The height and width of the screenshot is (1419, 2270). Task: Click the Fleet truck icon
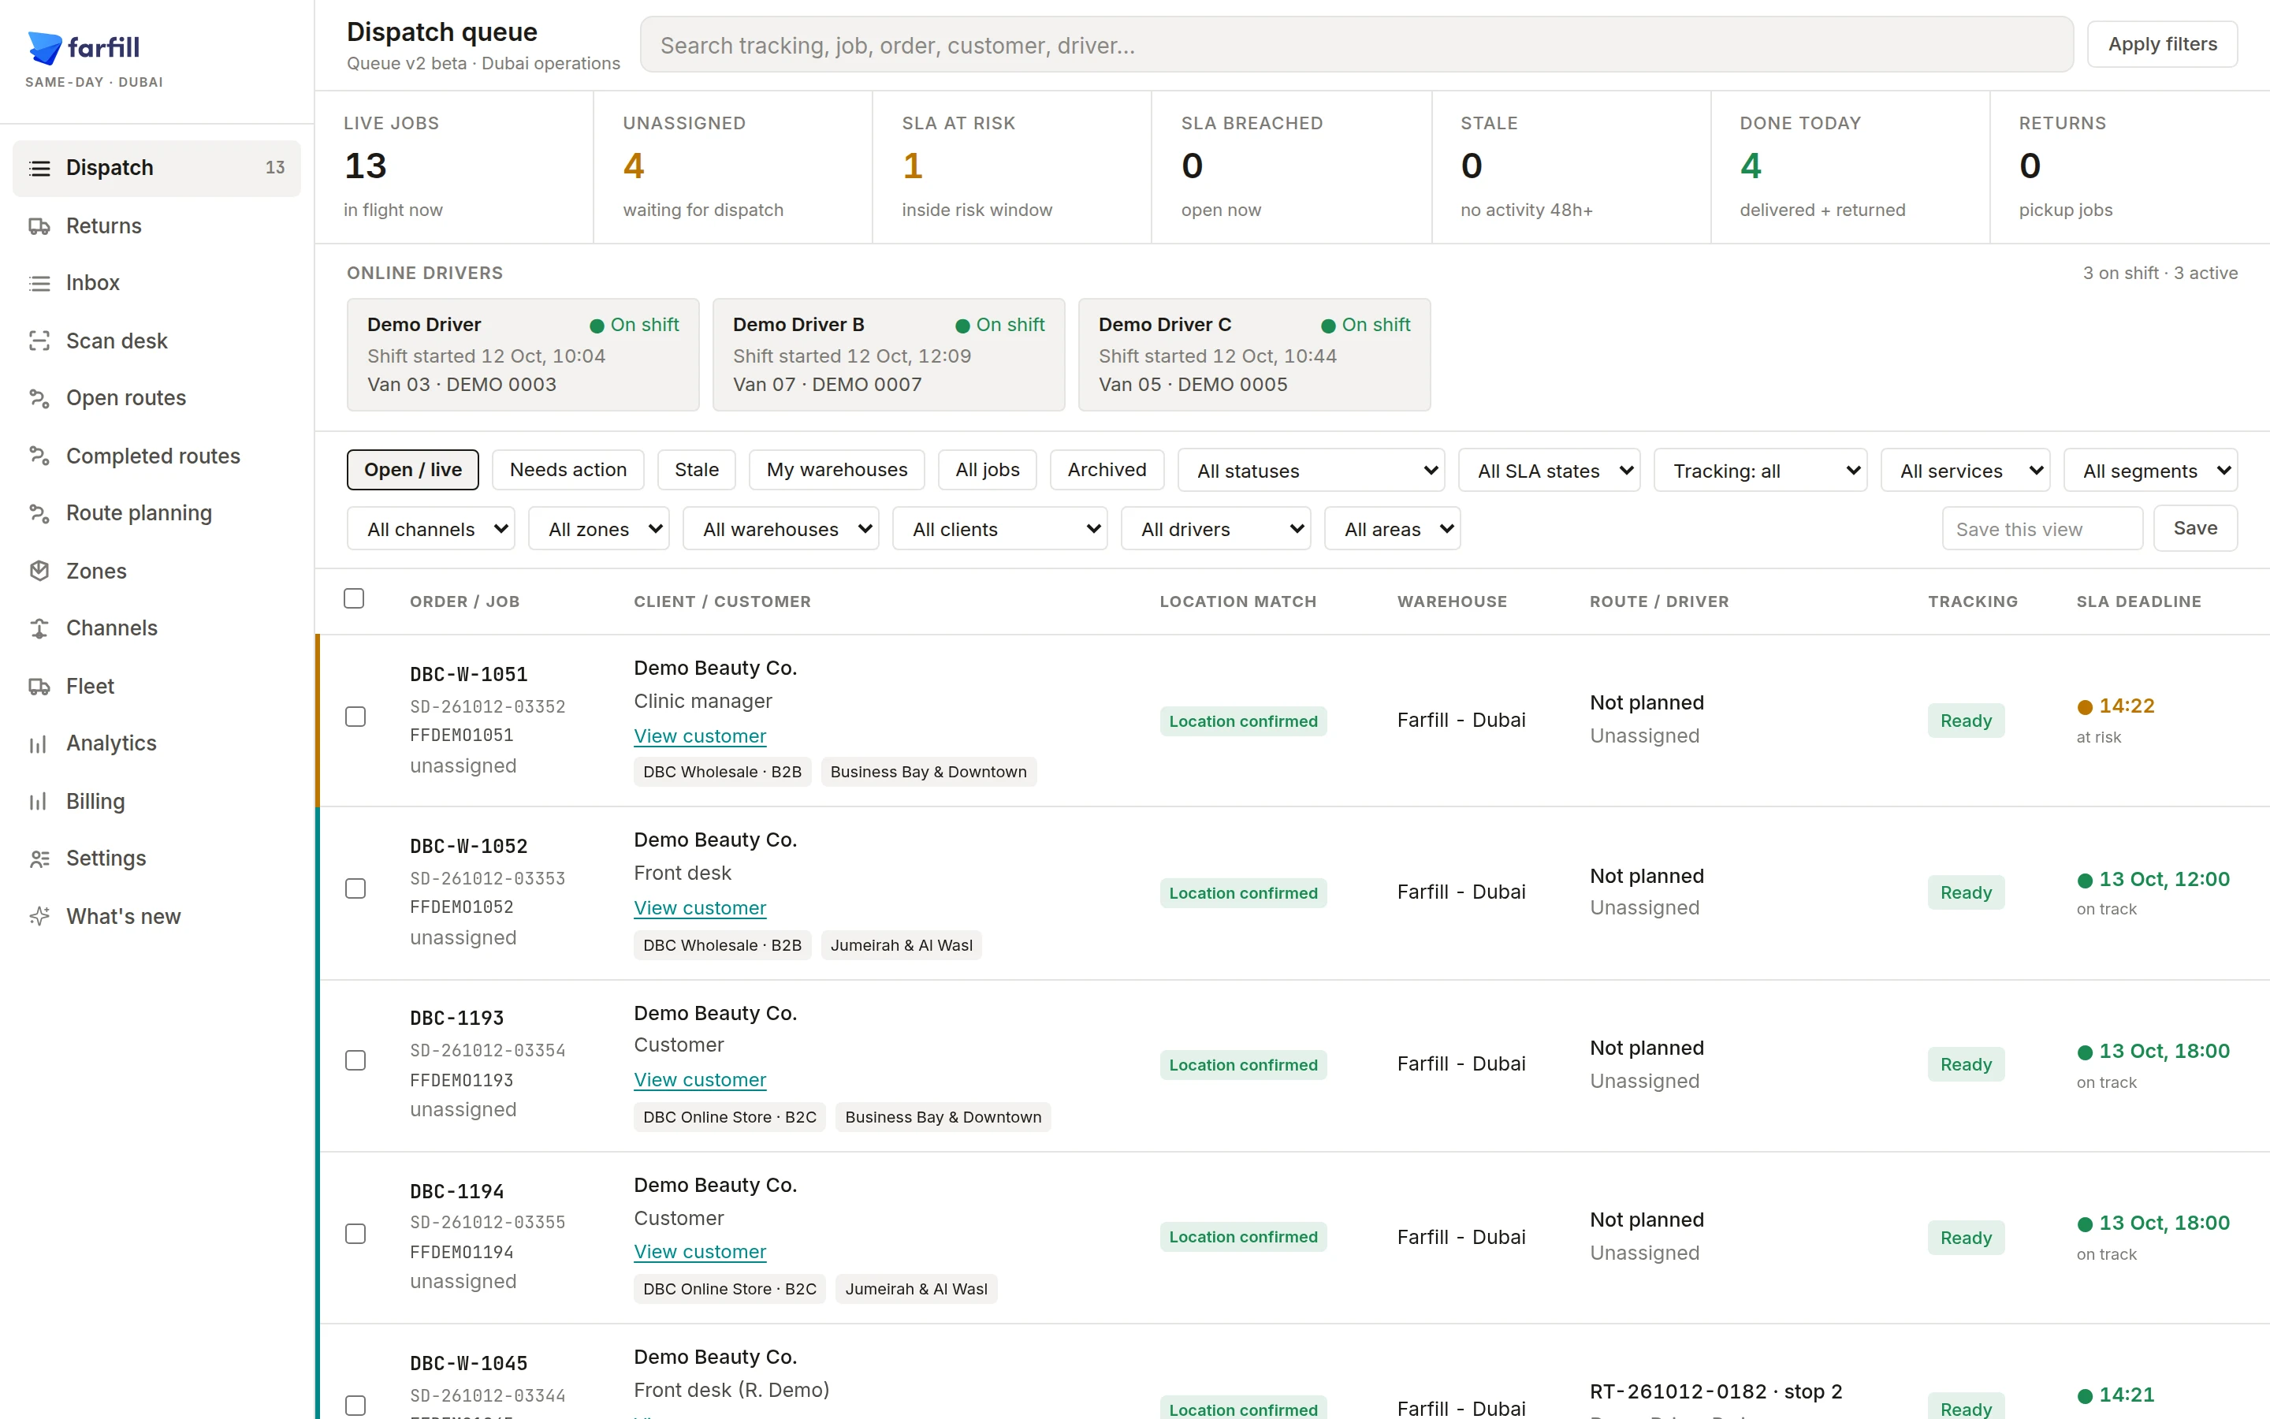point(39,686)
